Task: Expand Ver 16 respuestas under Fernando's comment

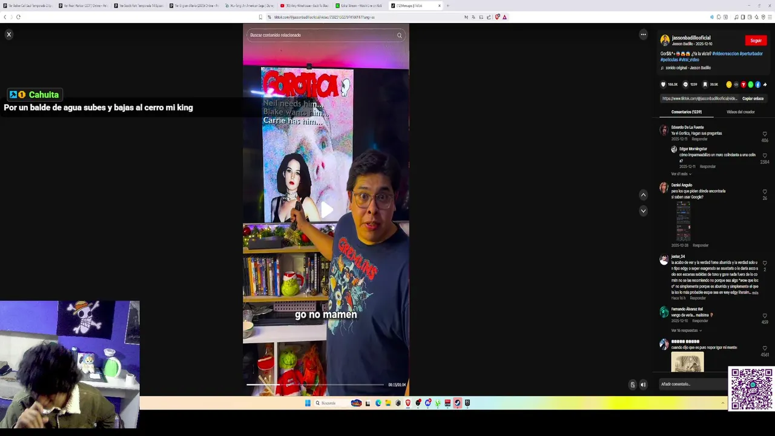Action: [687, 331]
